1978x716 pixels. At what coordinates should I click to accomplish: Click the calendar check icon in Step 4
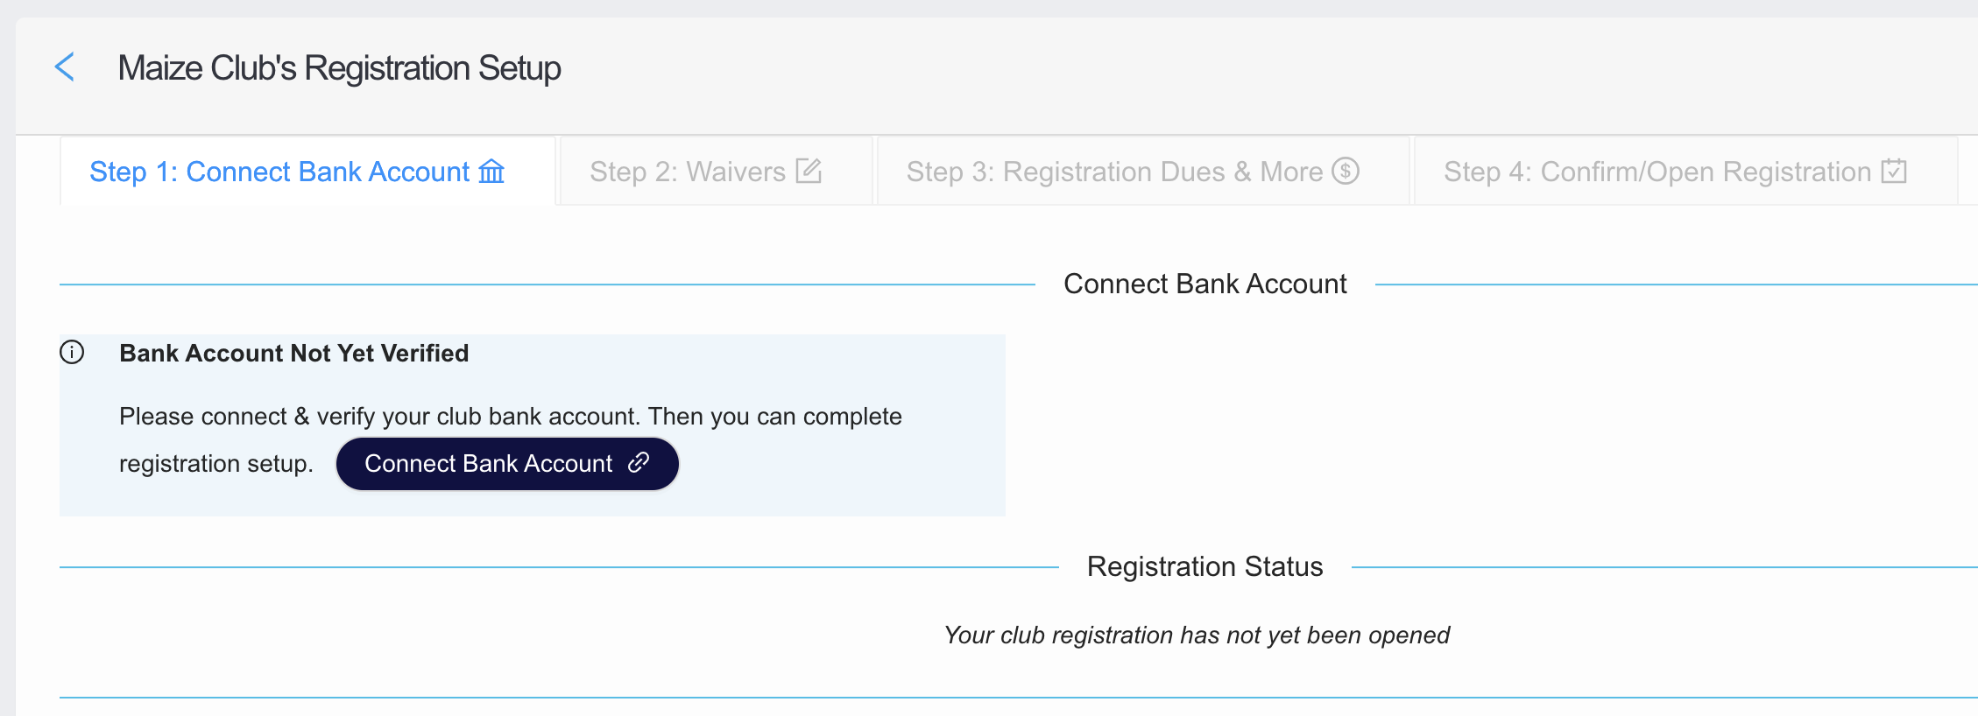(1894, 171)
